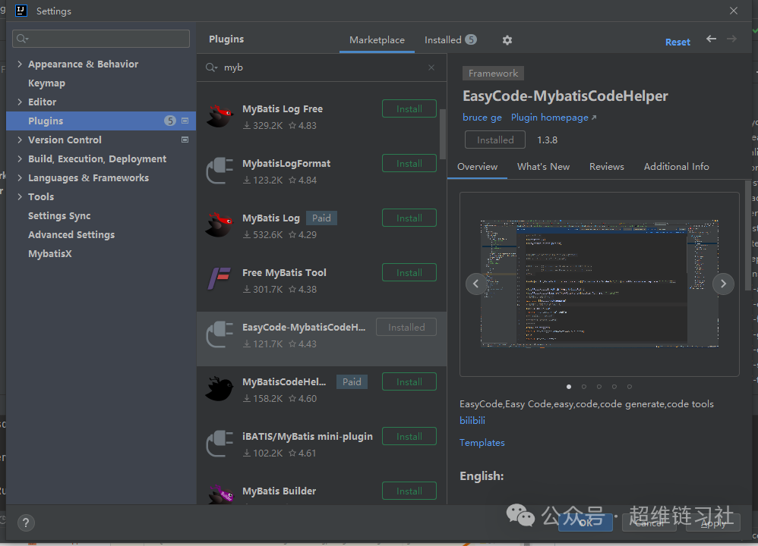Image resolution: width=758 pixels, height=546 pixels.
Task: Click the back arrow navigation icon
Action: [711, 39]
